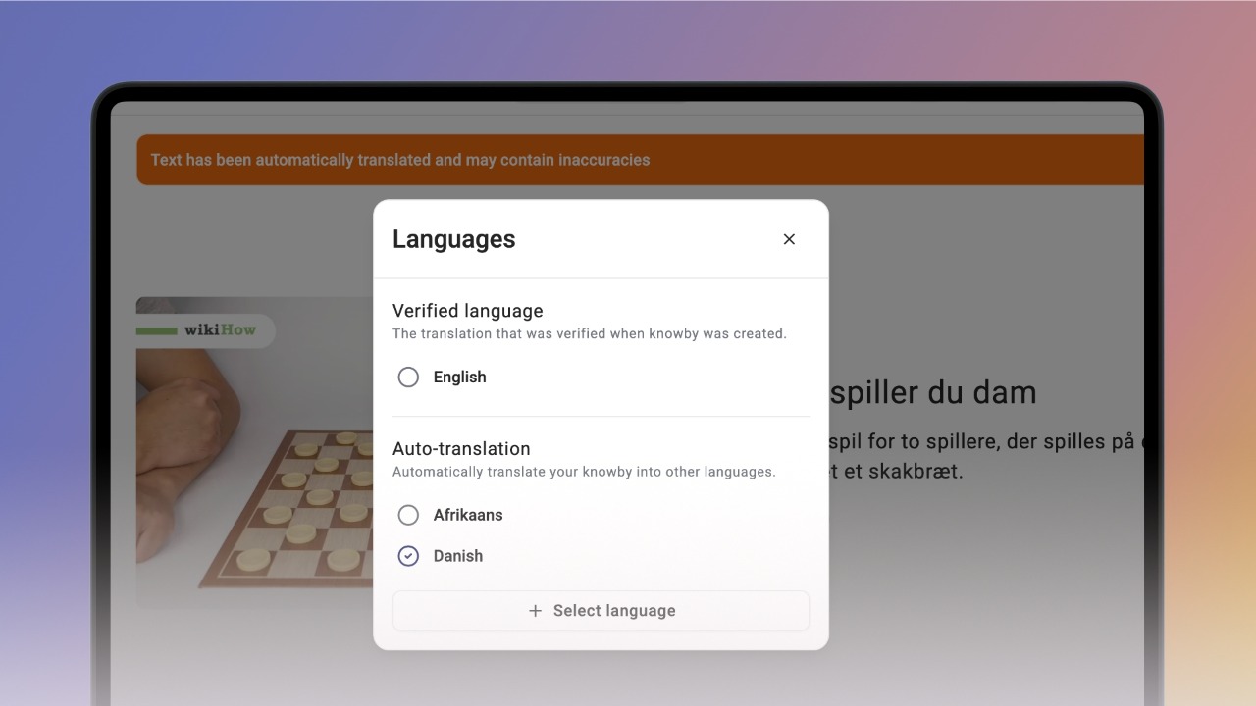
Task: Click the Afrikaans language label
Action: [468, 515]
